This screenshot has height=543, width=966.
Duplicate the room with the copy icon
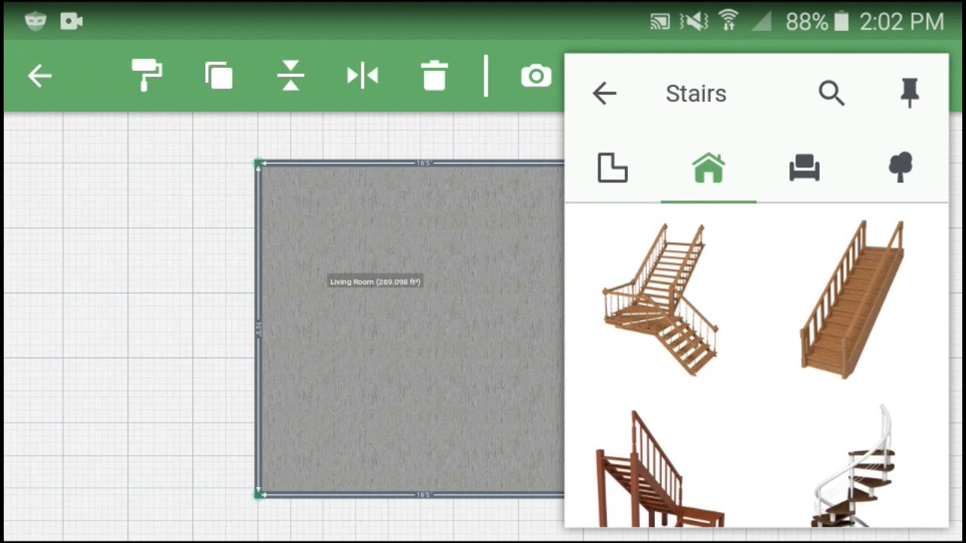(219, 76)
